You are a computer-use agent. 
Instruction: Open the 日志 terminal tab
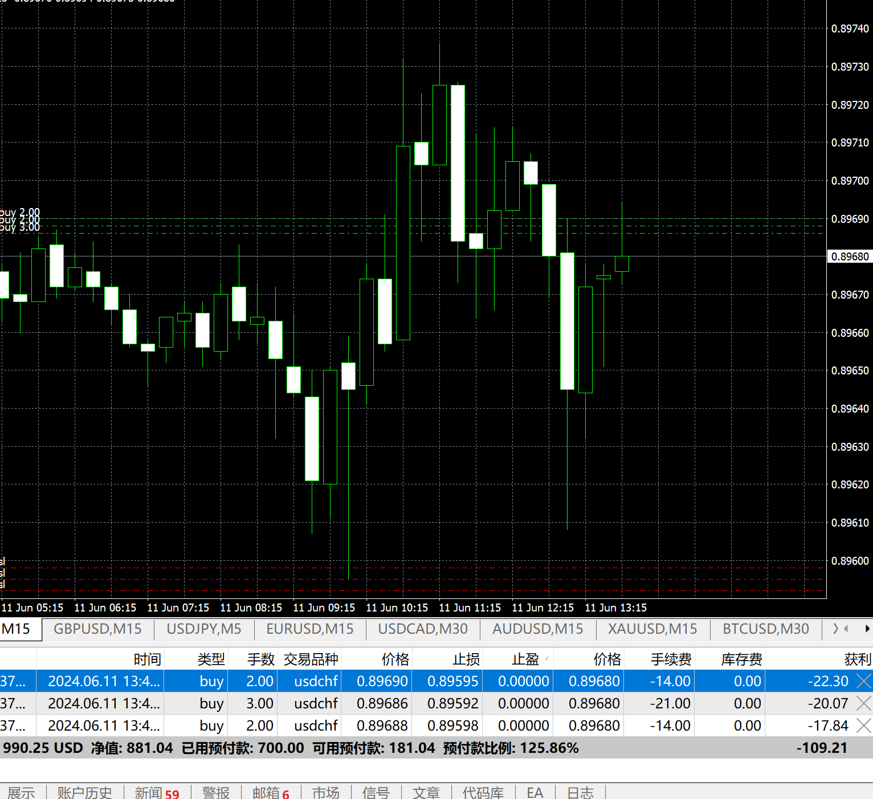tap(581, 793)
